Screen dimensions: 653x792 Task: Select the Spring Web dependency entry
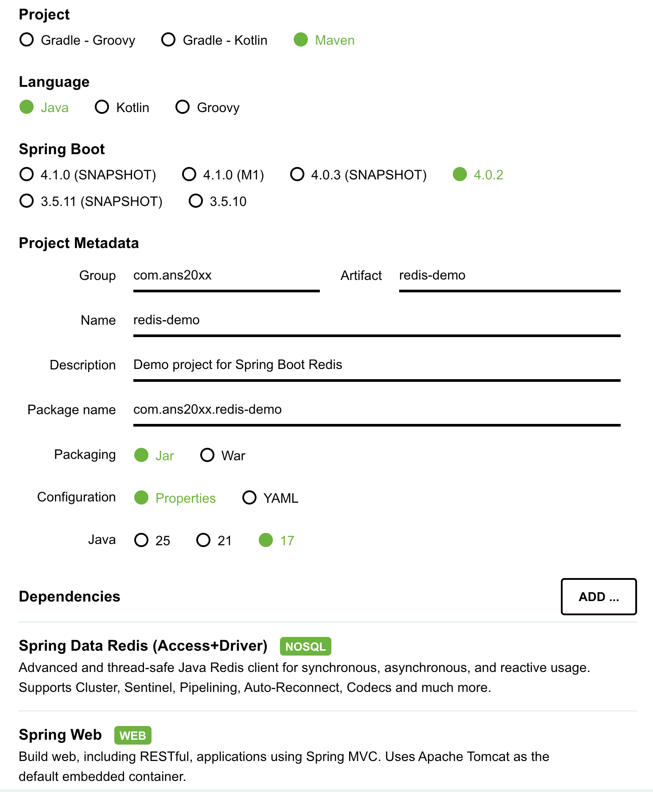pyautogui.click(x=327, y=755)
